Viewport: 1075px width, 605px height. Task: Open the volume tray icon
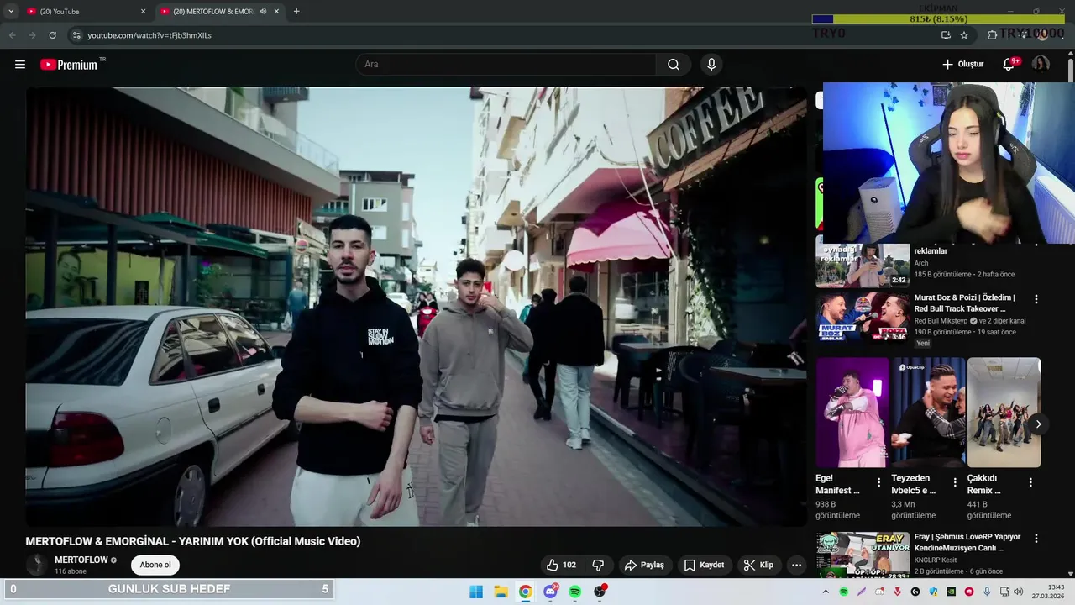pyautogui.click(x=1019, y=592)
